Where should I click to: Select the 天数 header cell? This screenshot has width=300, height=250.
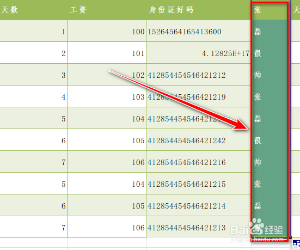[33, 10]
